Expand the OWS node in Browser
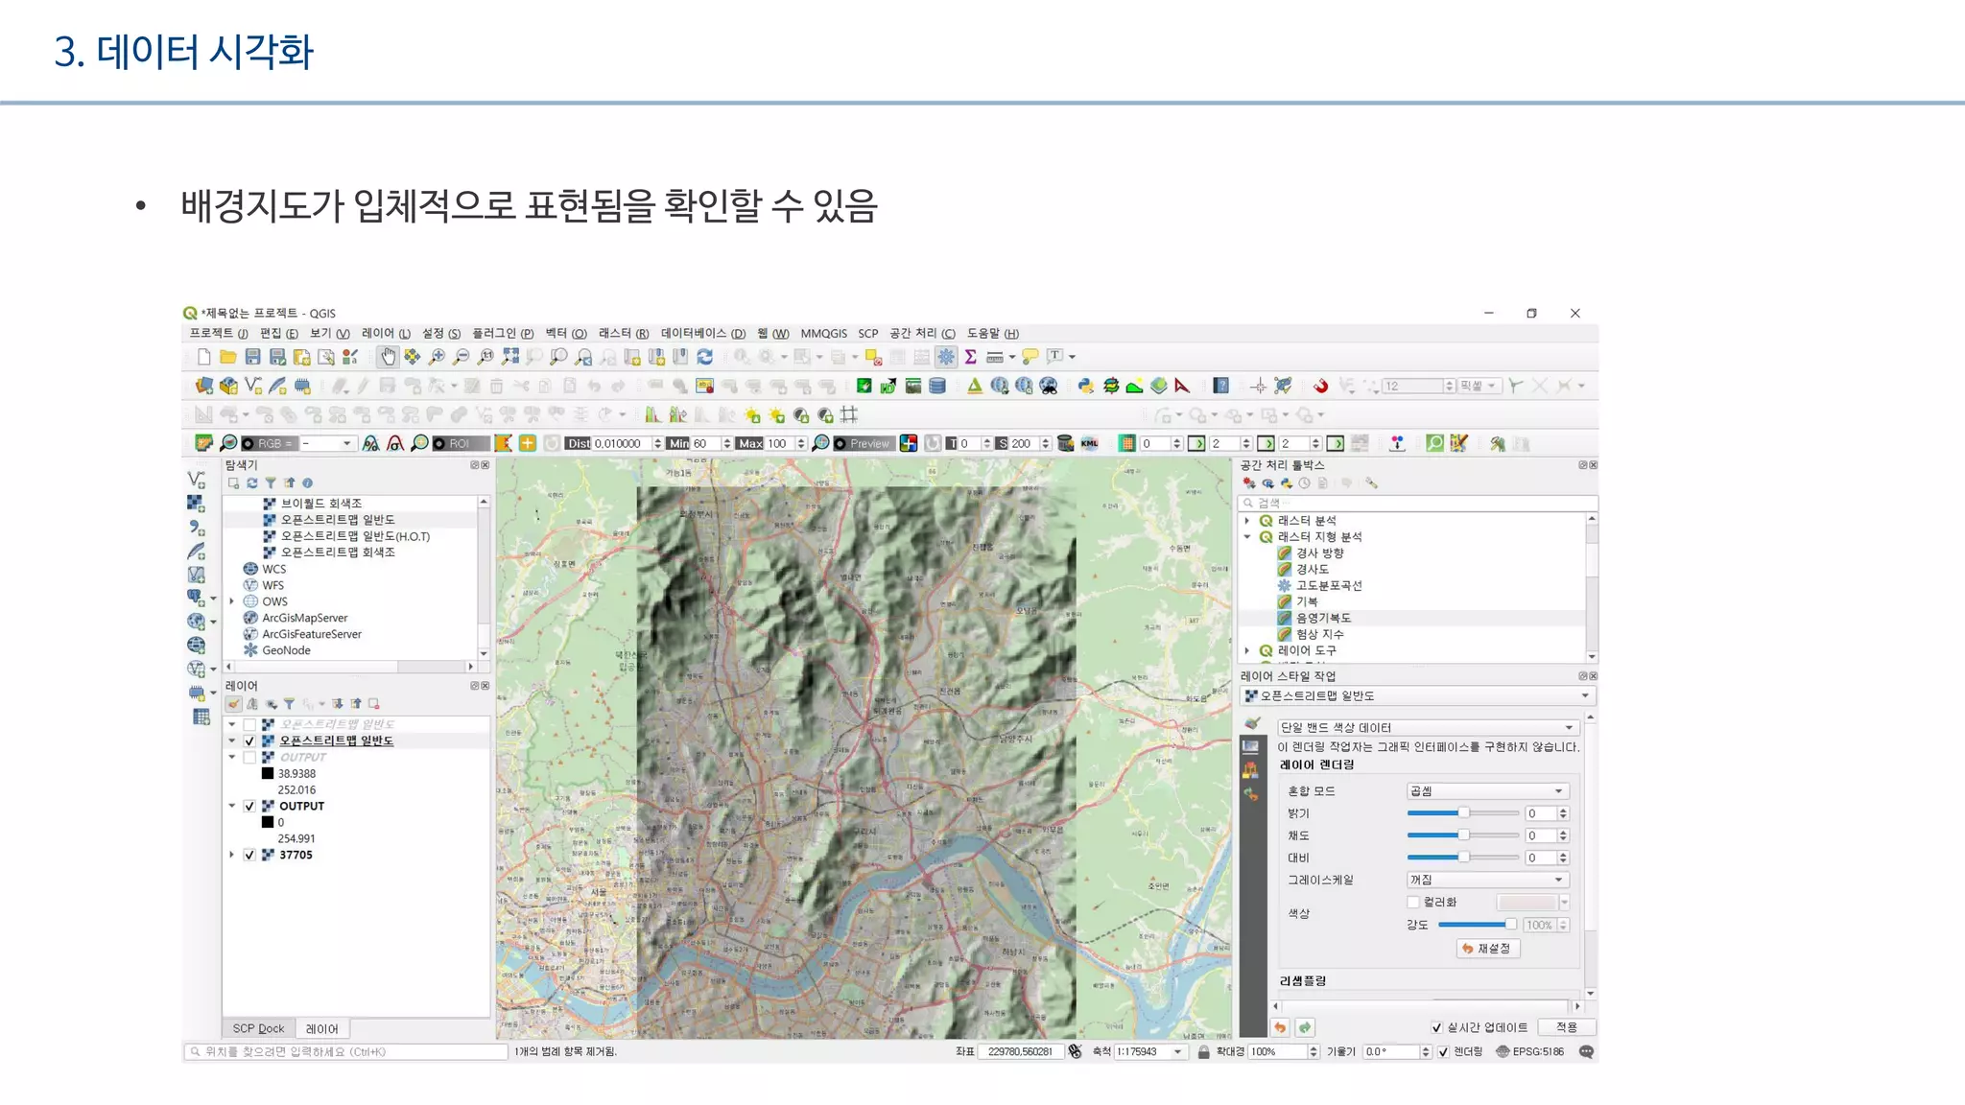1965x1105 pixels. tap(232, 602)
